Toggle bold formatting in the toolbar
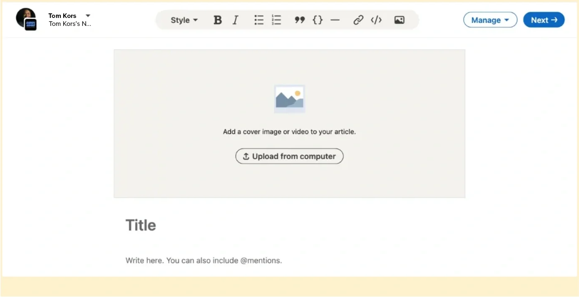This screenshot has width=579, height=297. 217,20
